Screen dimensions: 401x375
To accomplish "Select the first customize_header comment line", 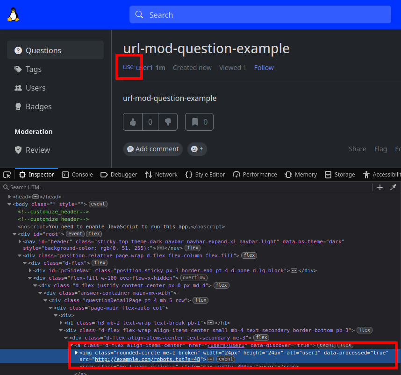I will (53, 212).
